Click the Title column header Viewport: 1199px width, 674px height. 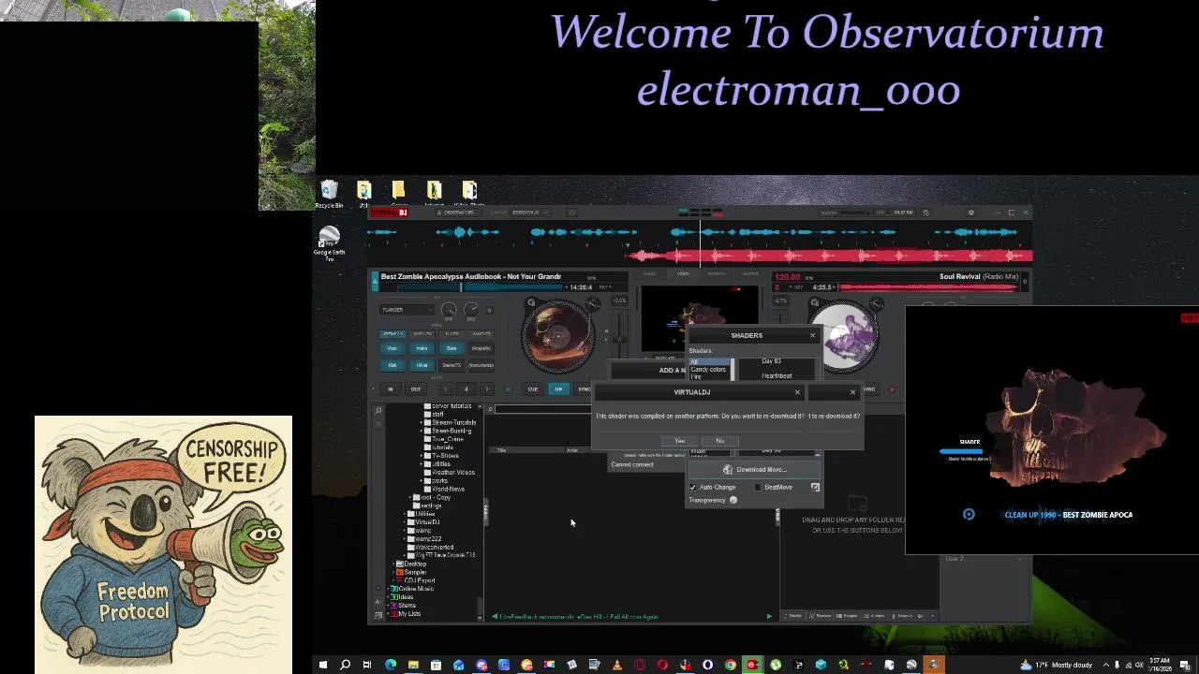pos(502,450)
